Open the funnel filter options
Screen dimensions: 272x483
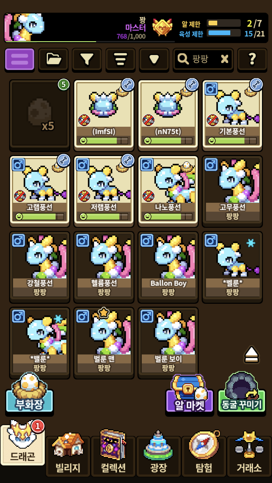click(x=87, y=59)
